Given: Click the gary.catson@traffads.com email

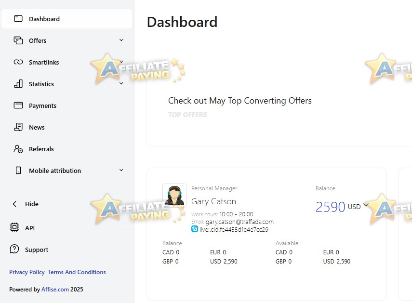Looking at the screenshot, I should click(x=239, y=222).
